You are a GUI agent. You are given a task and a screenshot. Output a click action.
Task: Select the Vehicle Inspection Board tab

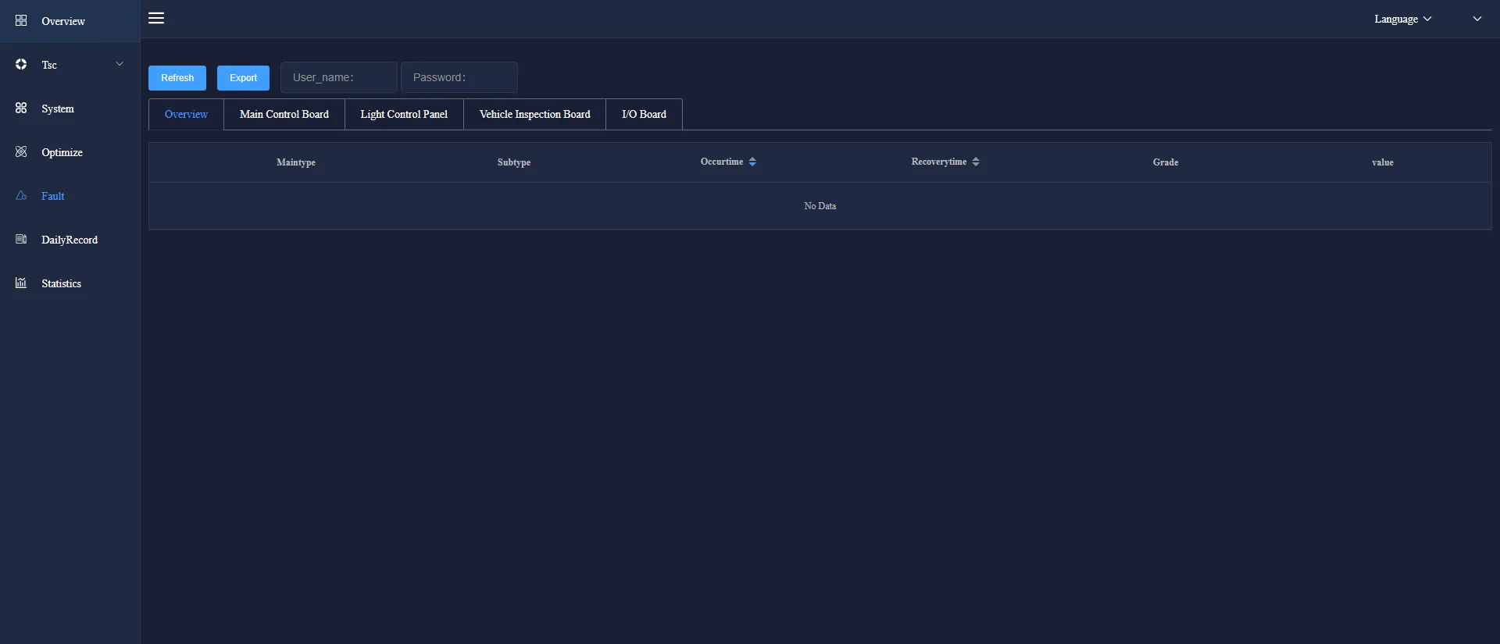[535, 114]
